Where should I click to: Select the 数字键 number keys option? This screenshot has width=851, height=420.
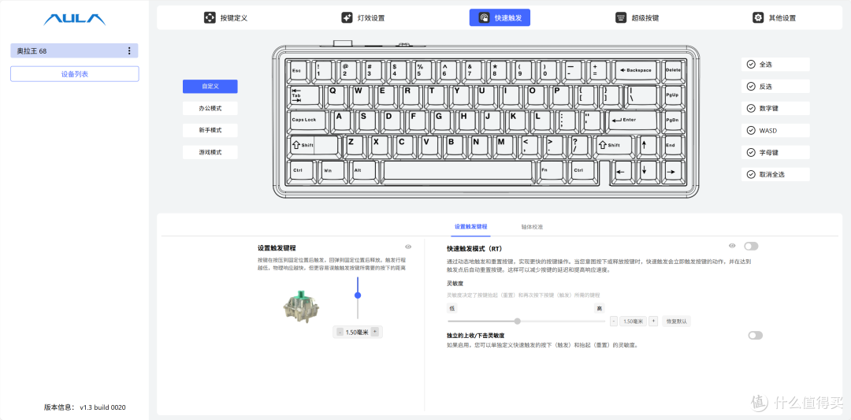click(x=775, y=109)
